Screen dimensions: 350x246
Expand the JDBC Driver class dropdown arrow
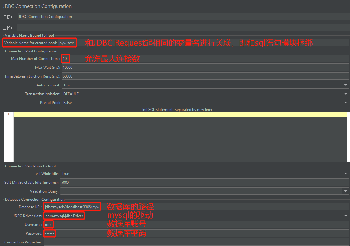tap(346, 216)
